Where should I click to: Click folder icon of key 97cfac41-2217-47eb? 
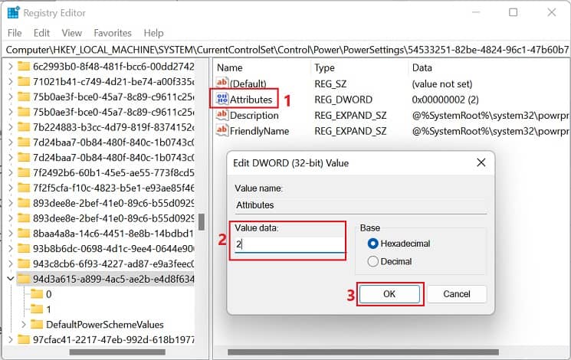point(24,339)
